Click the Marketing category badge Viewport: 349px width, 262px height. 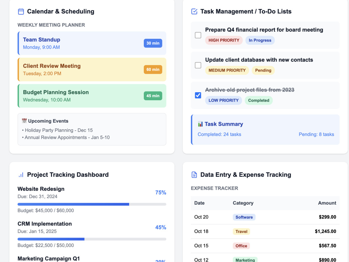click(x=245, y=260)
